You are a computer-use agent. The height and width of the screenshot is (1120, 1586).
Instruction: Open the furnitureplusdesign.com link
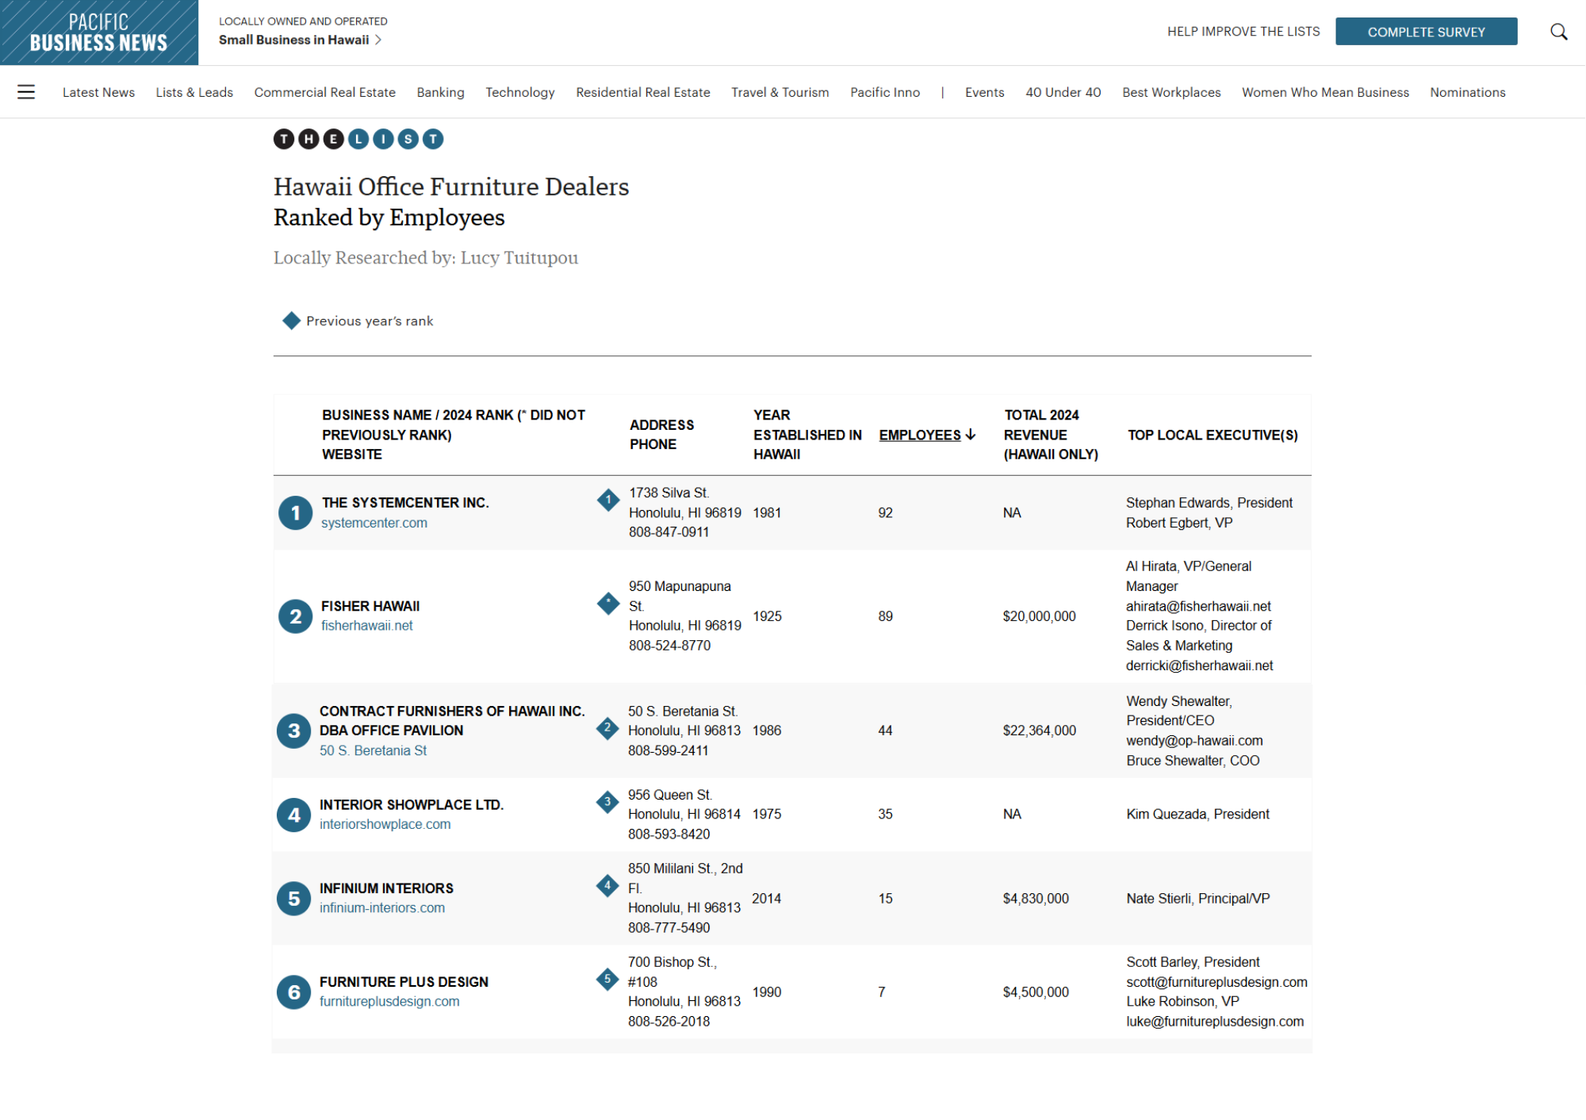[389, 1001]
